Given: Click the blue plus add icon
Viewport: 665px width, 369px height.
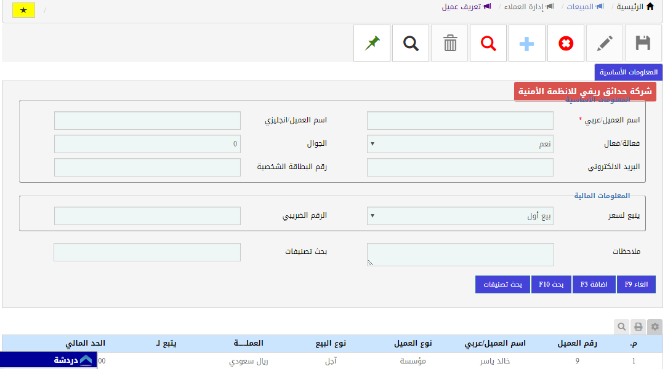Looking at the screenshot, I should pyautogui.click(x=527, y=43).
